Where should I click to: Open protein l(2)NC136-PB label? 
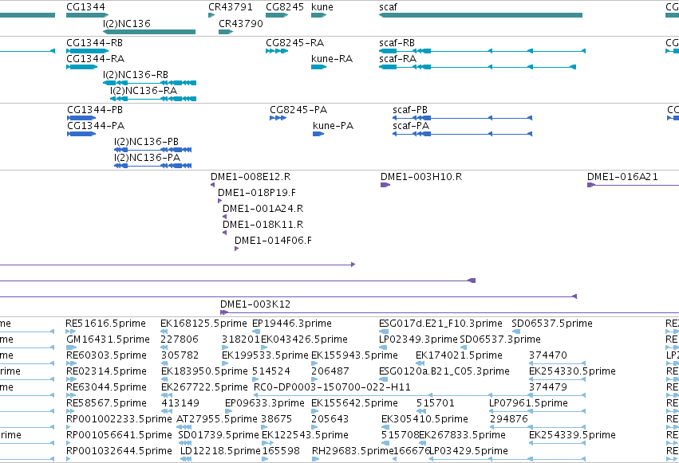tap(146, 142)
